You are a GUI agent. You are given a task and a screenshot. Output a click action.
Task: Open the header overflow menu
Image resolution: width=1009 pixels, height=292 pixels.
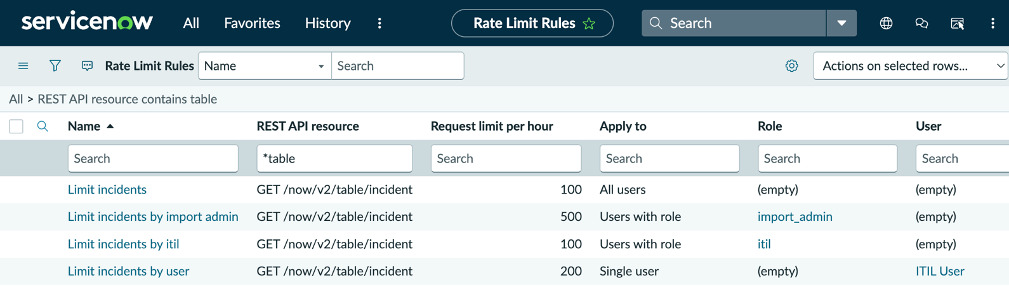[x=993, y=23]
